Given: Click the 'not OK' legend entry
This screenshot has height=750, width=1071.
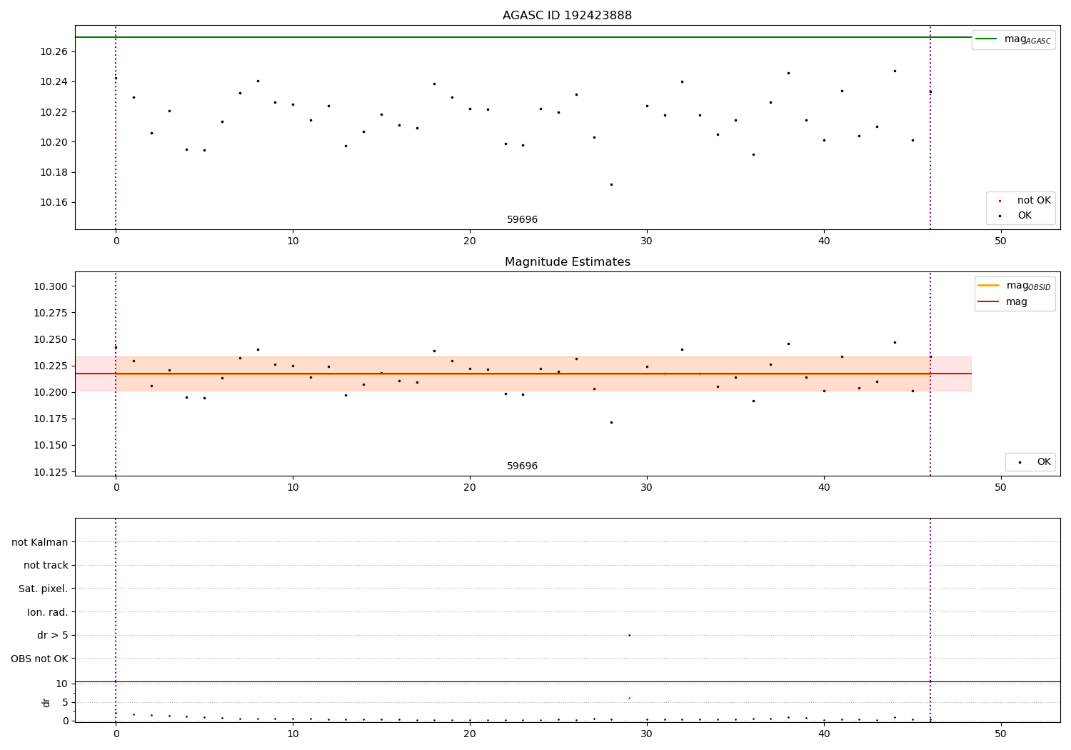Looking at the screenshot, I should 1025,201.
